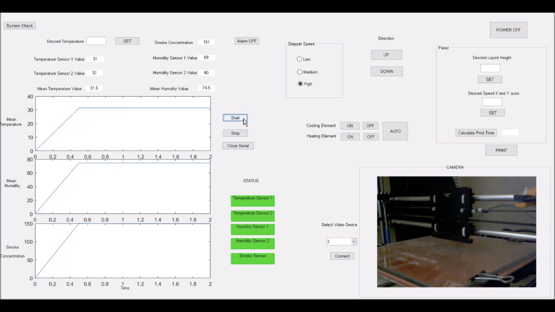Click the Smoke Sensor status indicator
Viewport: 555px width, 312px height.
[x=253, y=259]
